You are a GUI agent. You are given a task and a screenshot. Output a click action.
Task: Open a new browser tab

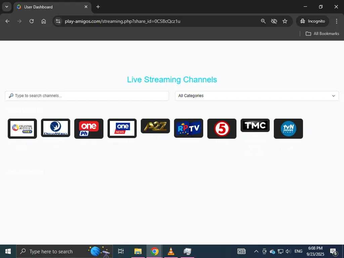(98, 7)
